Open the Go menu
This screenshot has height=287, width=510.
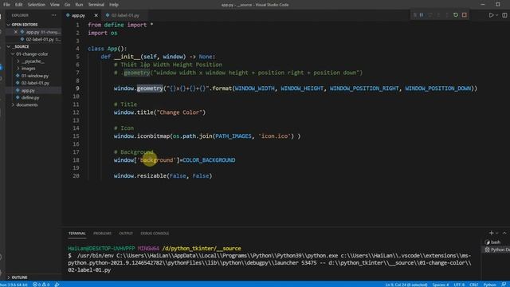(67, 5)
